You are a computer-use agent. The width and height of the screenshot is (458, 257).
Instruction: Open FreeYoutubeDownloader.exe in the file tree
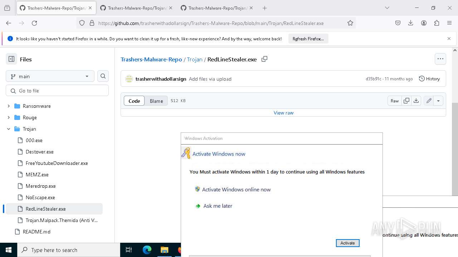(57, 163)
